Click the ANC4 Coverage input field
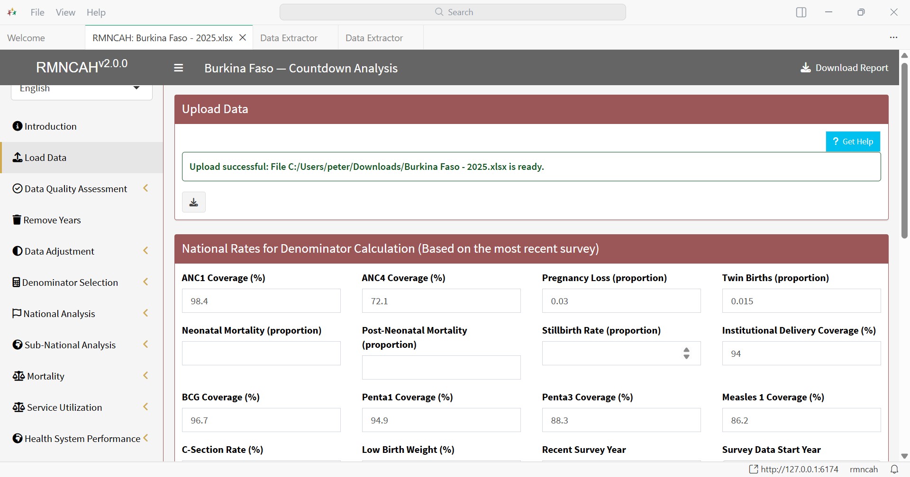 click(x=441, y=301)
